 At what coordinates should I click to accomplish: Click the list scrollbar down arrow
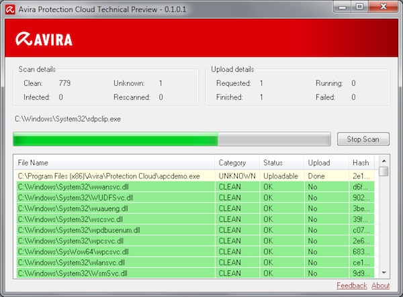[x=384, y=273]
